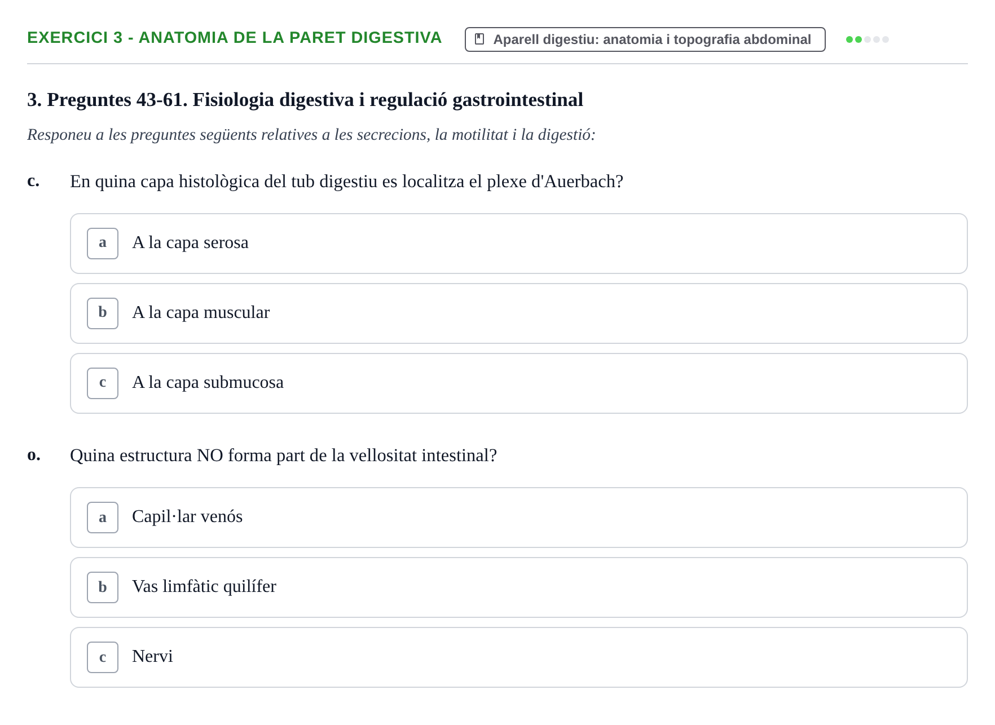Click the heading 'EXERCICI 3 - ANATOMIA DE LA PARET DIGESTIVA'
The height and width of the screenshot is (725, 995).
[234, 38]
